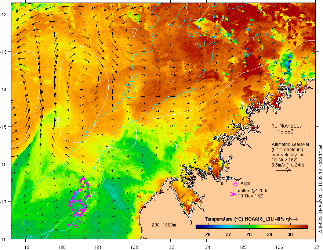Click the '200 1000m' depth contour label
Image resolution: width=323 pixels, height=250 pixels.
coord(164,225)
